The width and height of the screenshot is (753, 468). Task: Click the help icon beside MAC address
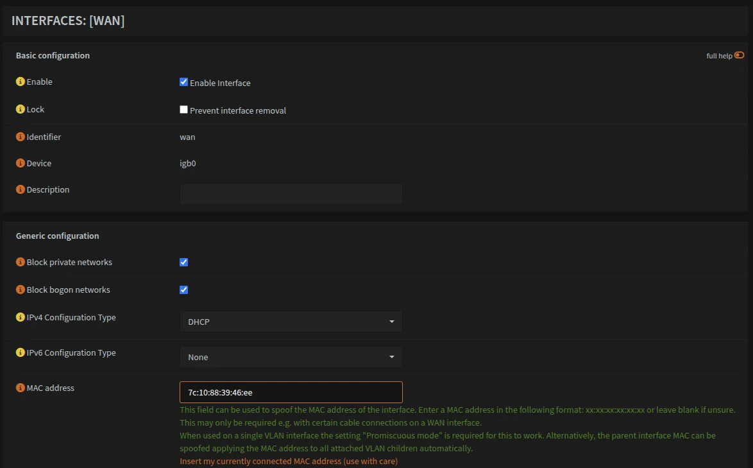(21, 388)
